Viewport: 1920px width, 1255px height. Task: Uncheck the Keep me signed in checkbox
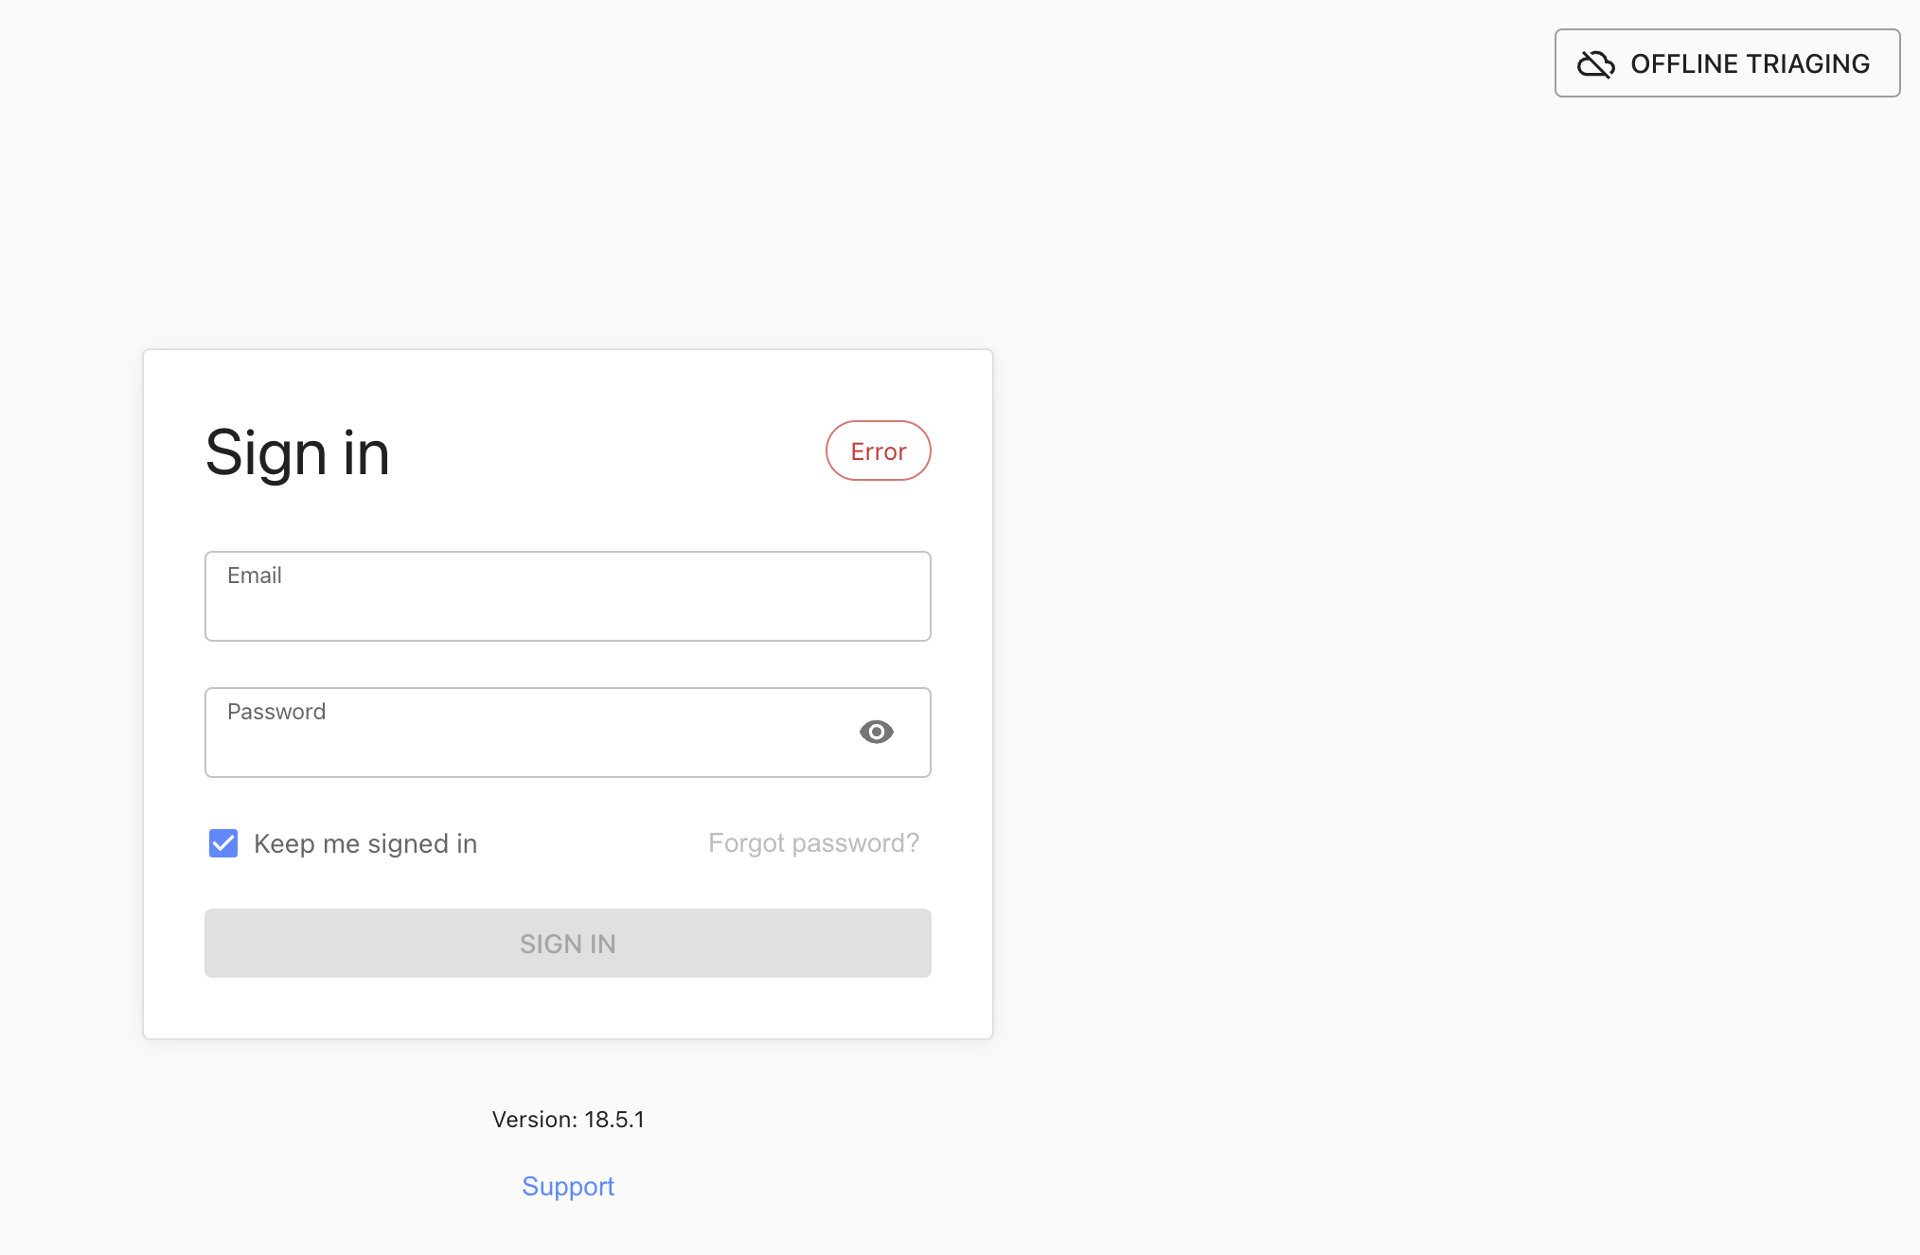coord(223,842)
